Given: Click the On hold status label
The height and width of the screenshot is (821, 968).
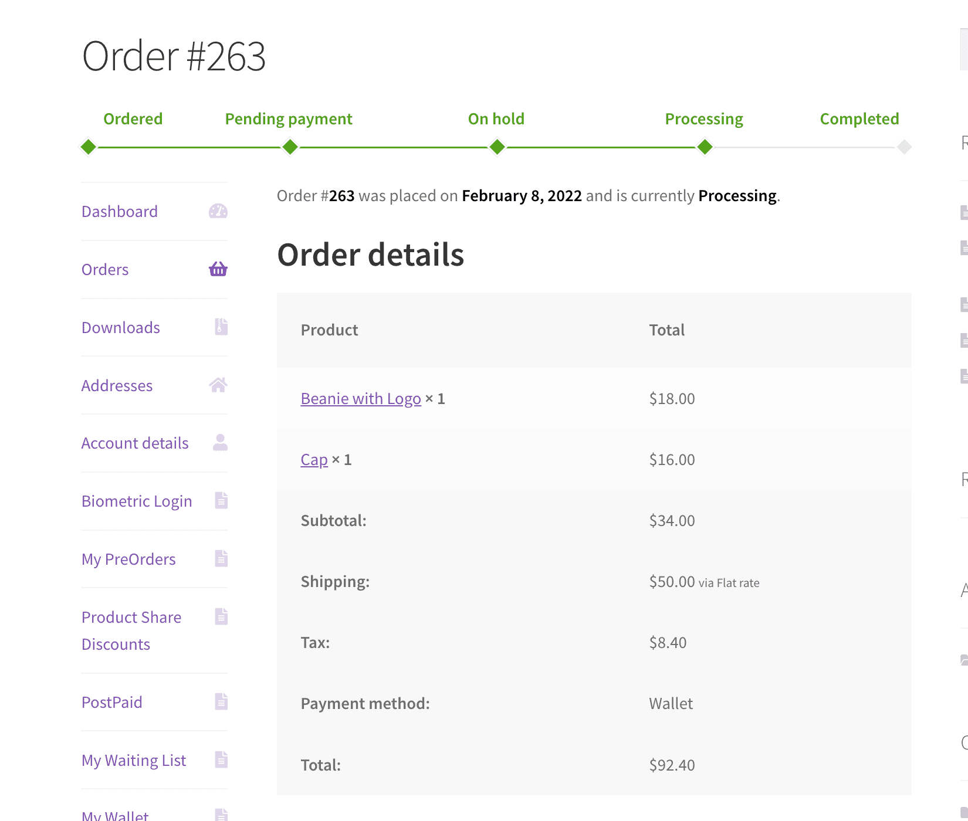Looking at the screenshot, I should pos(496,118).
